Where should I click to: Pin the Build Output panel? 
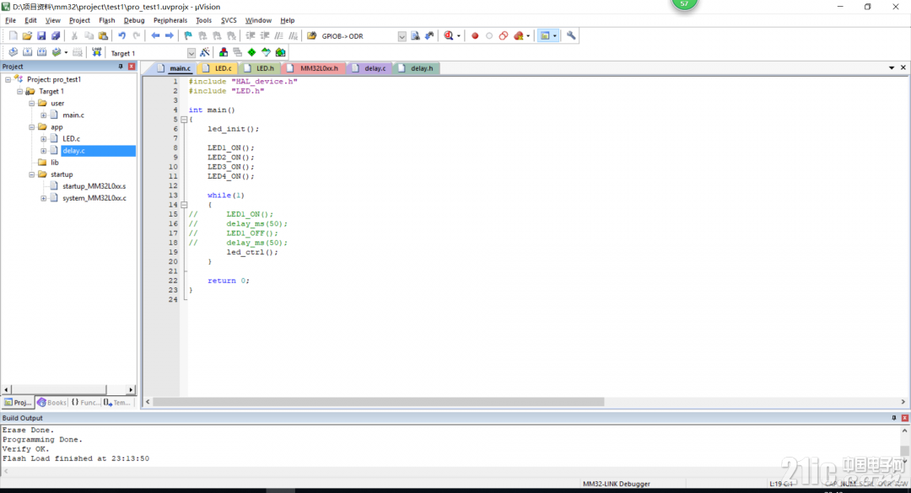(894, 418)
